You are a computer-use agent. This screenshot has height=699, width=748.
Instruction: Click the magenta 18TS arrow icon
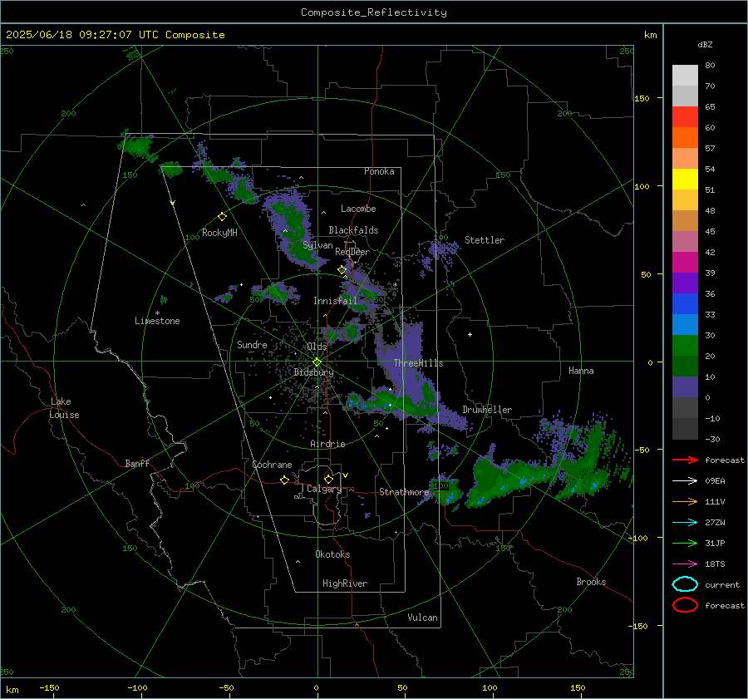click(685, 564)
